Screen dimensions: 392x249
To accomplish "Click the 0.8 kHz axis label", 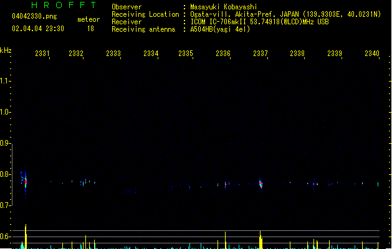I will click(5, 174).
